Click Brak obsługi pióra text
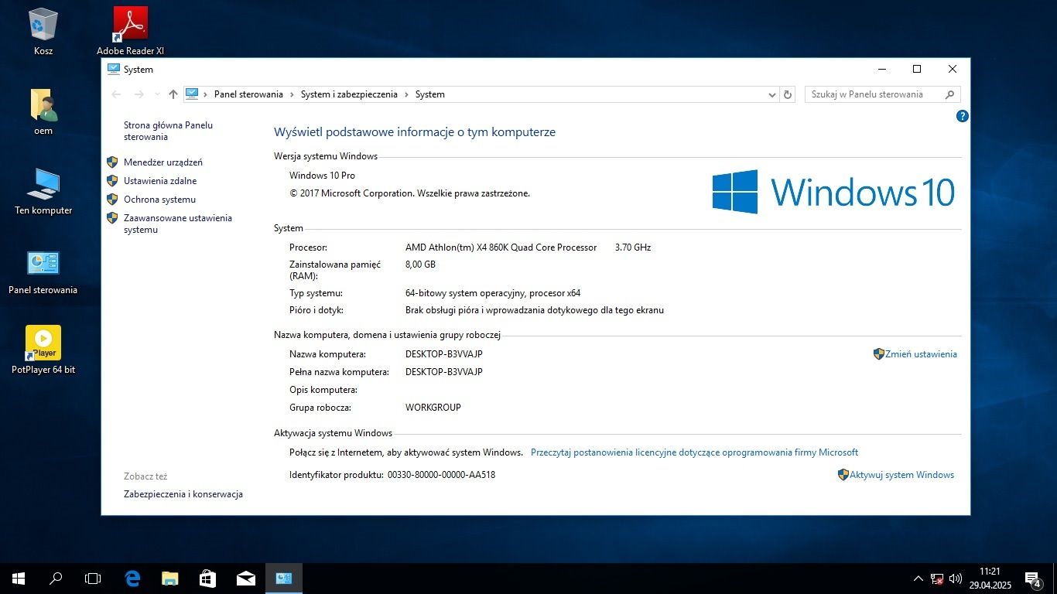Image resolution: width=1057 pixels, height=594 pixels. click(x=535, y=310)
